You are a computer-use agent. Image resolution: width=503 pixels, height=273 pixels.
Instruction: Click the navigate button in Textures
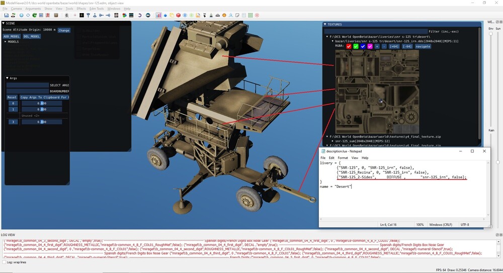coord(423,46)
